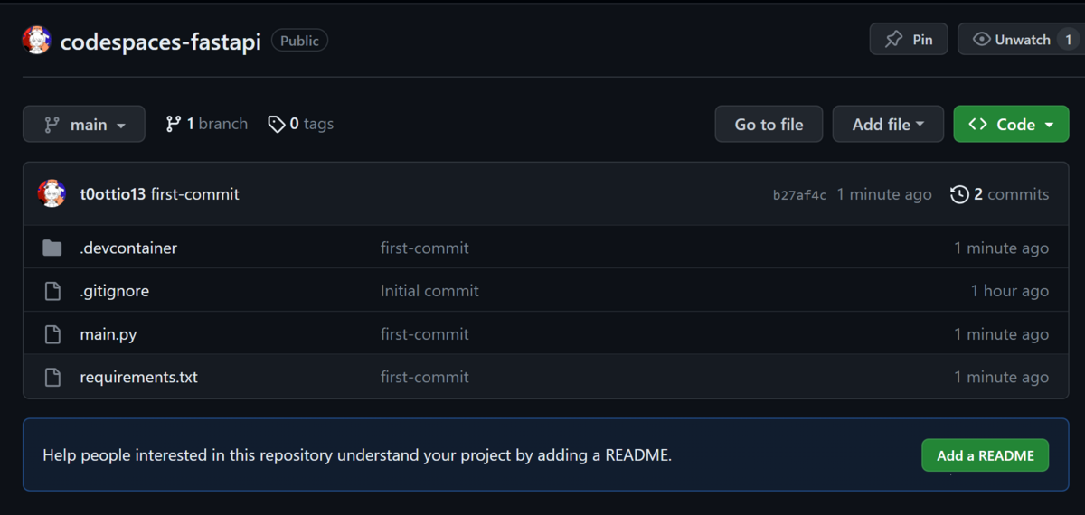Open the green Code dropdown
This screenshot has width=1085, height=515.
(x=1011, y=125)
